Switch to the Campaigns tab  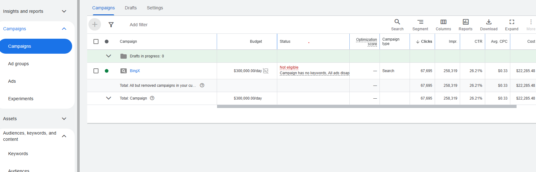coord(103,8)
